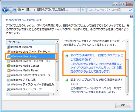Image resolution: width=135 pixels, height=112 pixels.
Task: Click right pane vertical scrollbar thumb
Action: 127,76
